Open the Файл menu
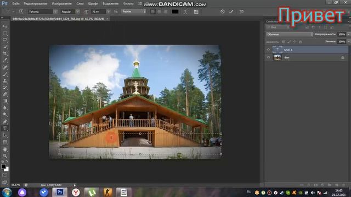This screenshot has width=351, height=197. (16, 4)
